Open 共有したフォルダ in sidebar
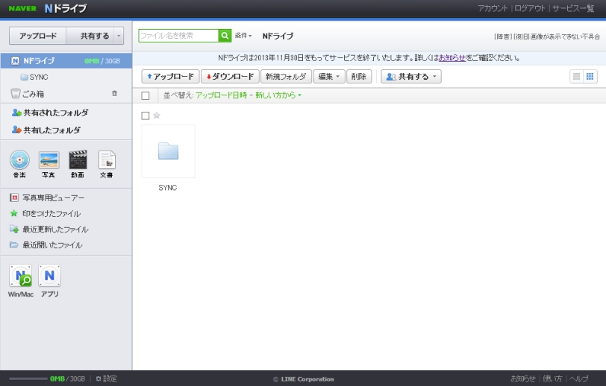 click(46, 130)
